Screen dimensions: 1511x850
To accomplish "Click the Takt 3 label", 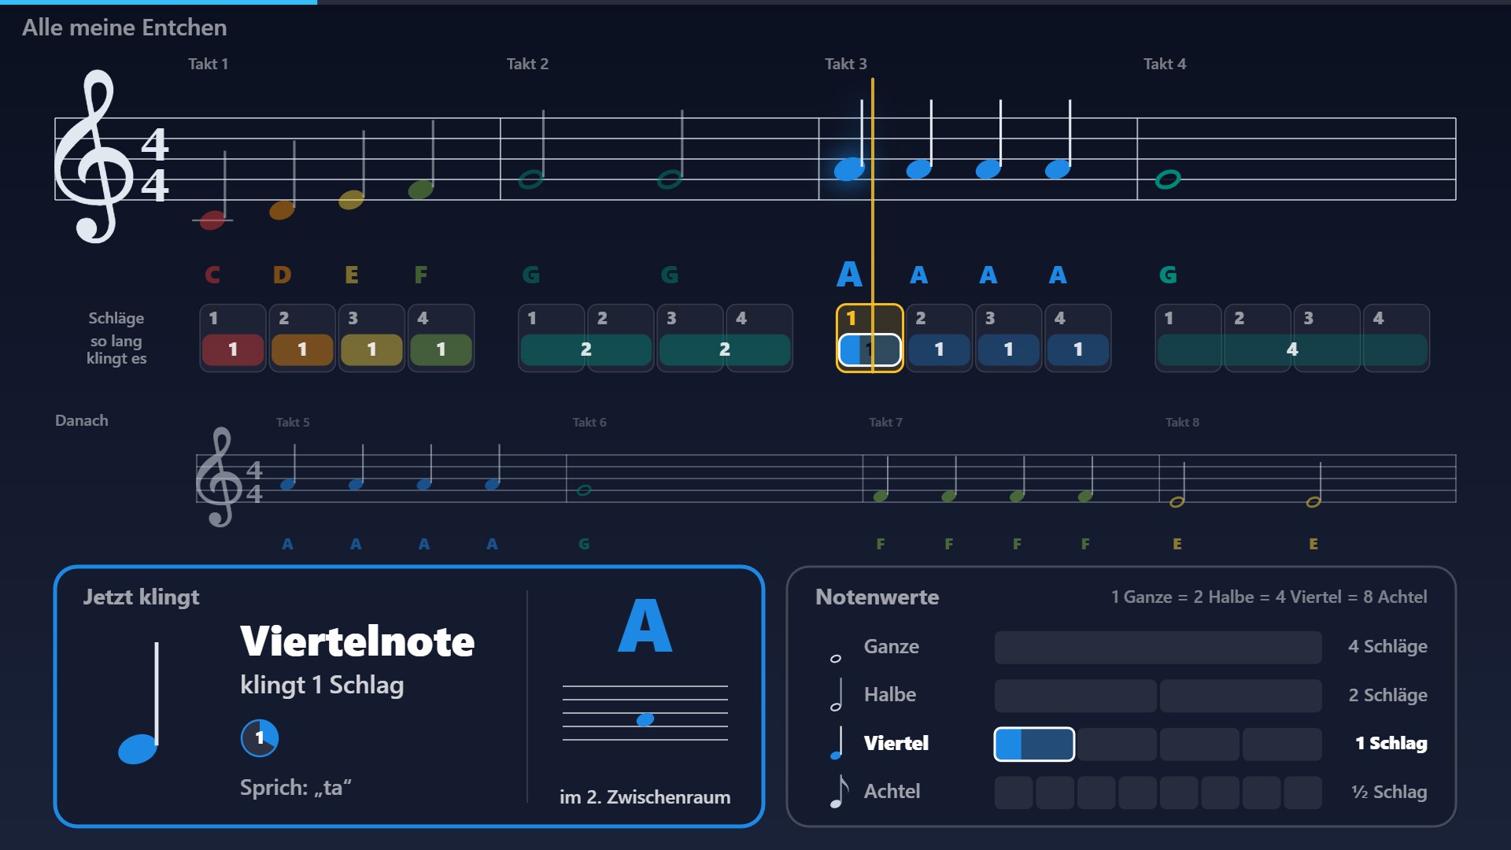I will pyautogui.click(x=845, y=64).
